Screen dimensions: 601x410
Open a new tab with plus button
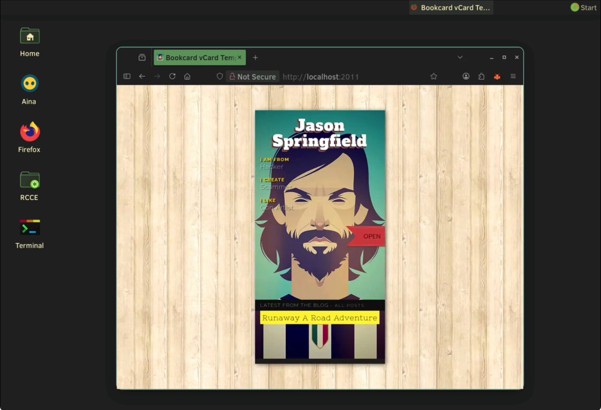pyautogui.click(x=255, y=58)
